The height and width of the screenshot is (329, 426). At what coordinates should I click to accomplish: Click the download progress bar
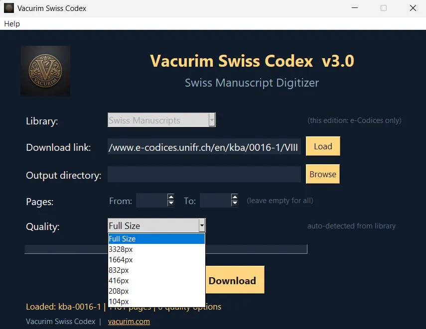coord(166,249)
